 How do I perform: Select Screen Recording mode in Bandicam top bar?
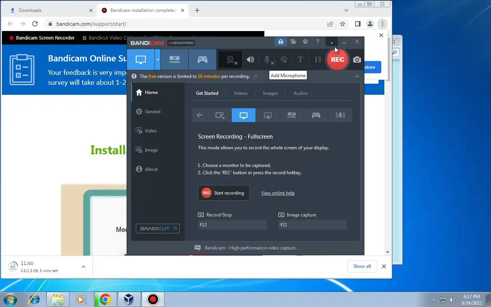pyautogui.click(x=141, y=59)
